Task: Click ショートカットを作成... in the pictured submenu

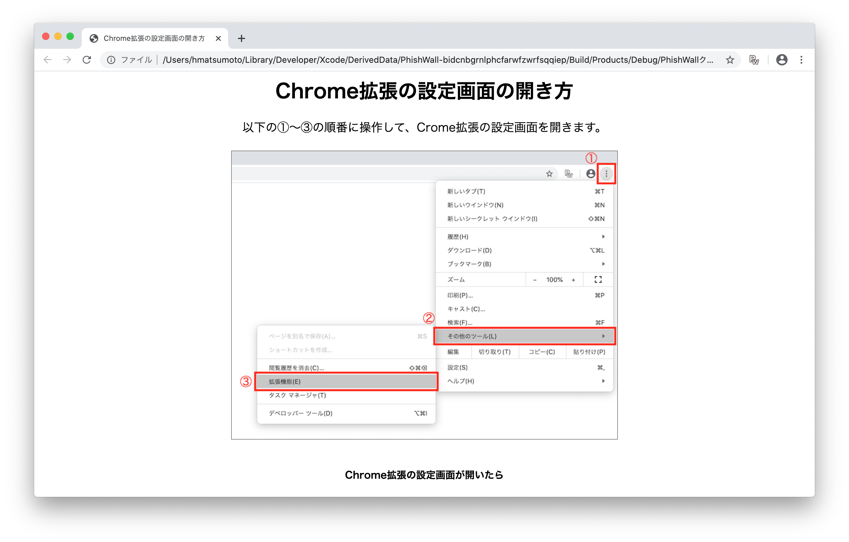Action: click(x=346, y=350)
